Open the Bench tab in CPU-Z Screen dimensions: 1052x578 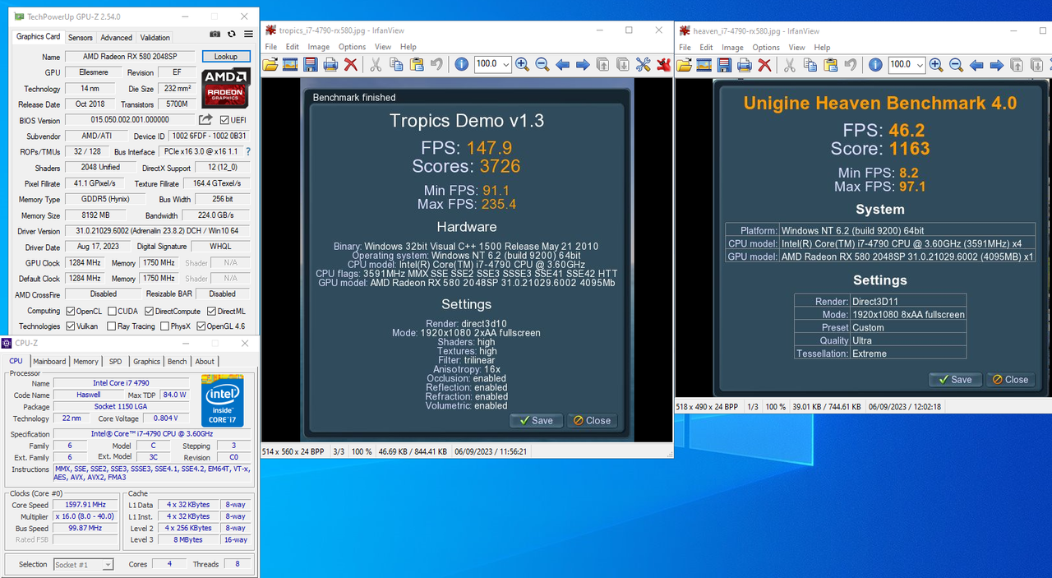[x=177, y=362]
